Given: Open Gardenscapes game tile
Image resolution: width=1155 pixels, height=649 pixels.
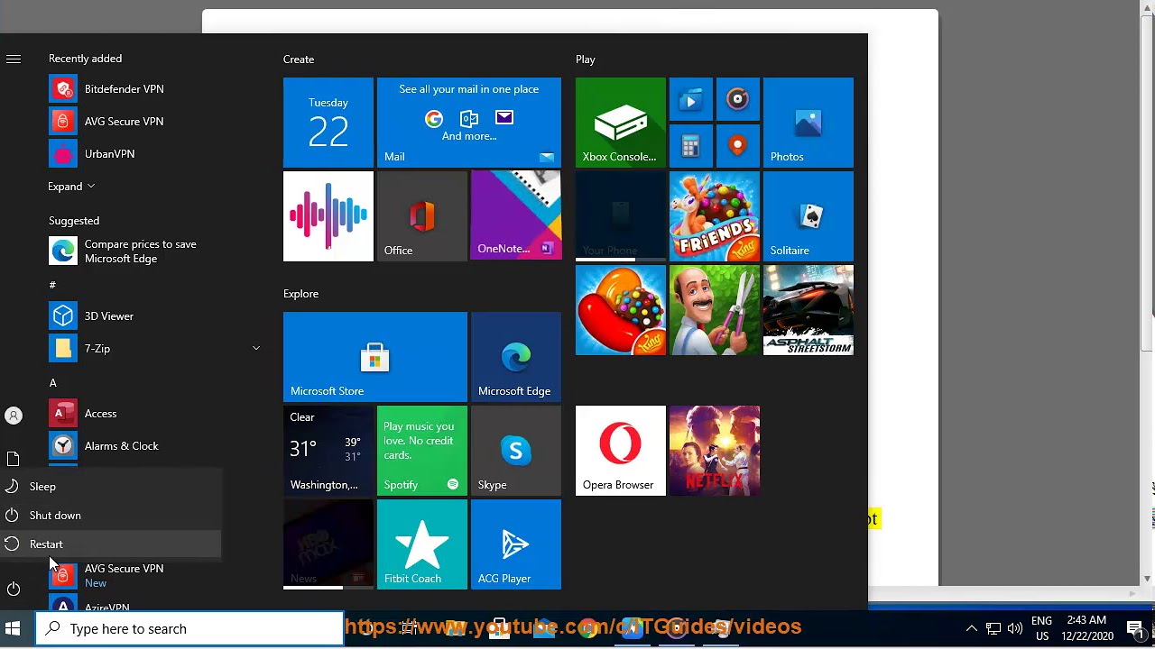Looking at the screenshot, I should (x=715, y=310).
